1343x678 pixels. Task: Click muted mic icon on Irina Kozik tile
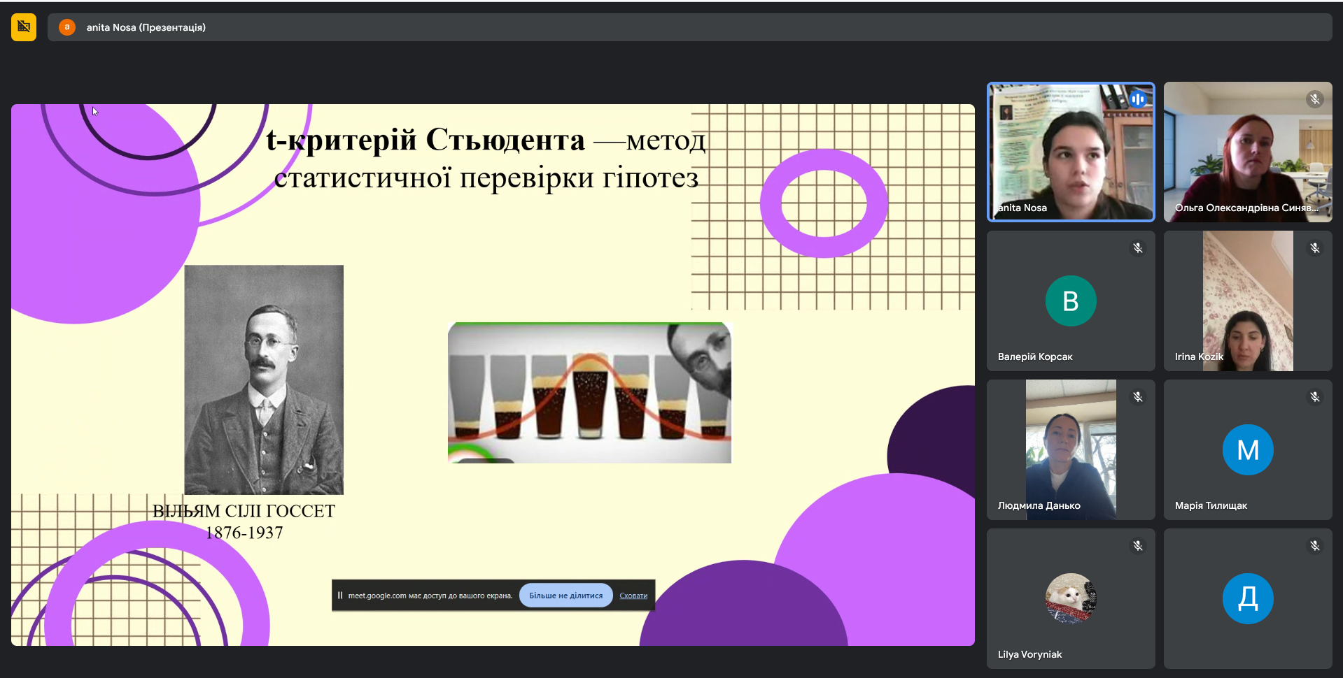(1315, 248)
